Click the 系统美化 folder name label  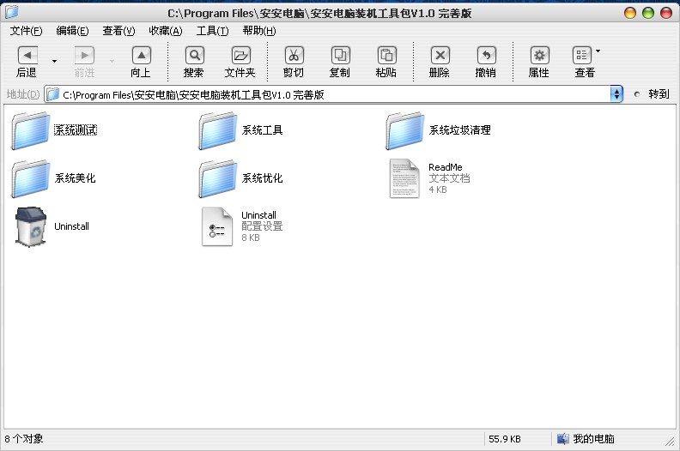tap(75, 178)
